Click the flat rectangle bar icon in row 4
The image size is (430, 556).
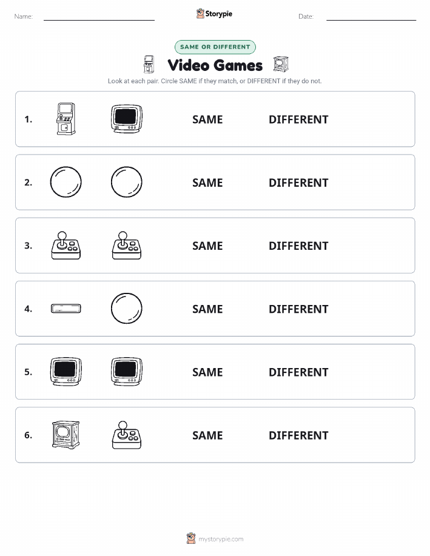[x=66, y=309]
